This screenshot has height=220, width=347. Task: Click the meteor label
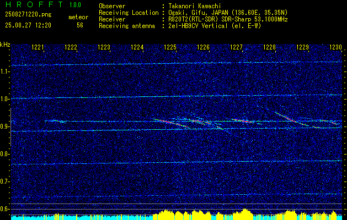pyautogui.click(x=78, y=17)
